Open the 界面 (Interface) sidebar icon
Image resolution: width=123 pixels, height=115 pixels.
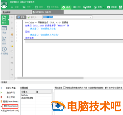coord(4,30)
